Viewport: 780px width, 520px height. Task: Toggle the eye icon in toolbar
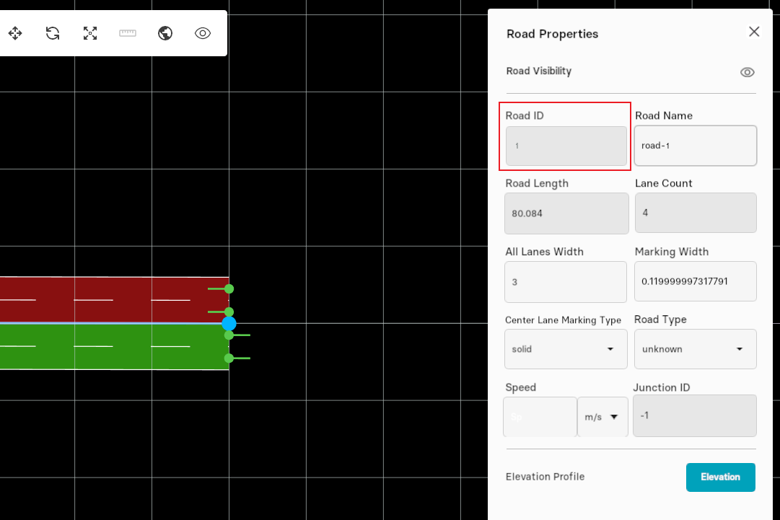point(203,33)
